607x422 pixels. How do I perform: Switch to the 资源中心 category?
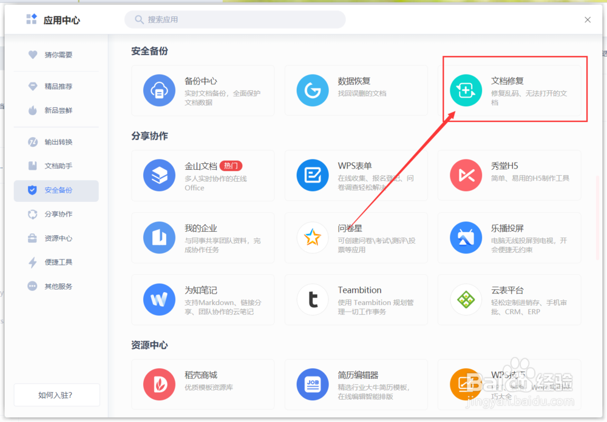tap(56, 238)
